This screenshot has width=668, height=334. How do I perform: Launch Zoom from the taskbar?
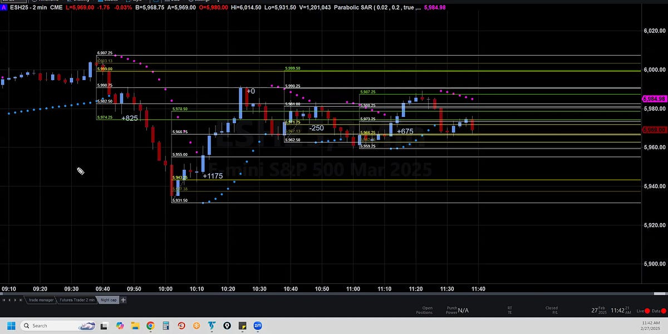point(258,326)
